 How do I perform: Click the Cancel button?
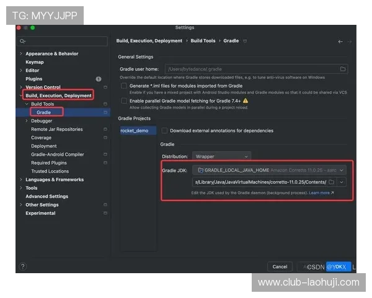[x=280, y=266]
